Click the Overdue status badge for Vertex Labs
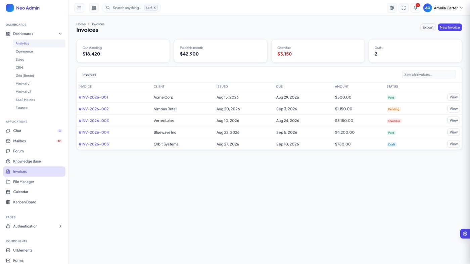The width and height of the screenshot is (470, 264). (x=394, y=121)
